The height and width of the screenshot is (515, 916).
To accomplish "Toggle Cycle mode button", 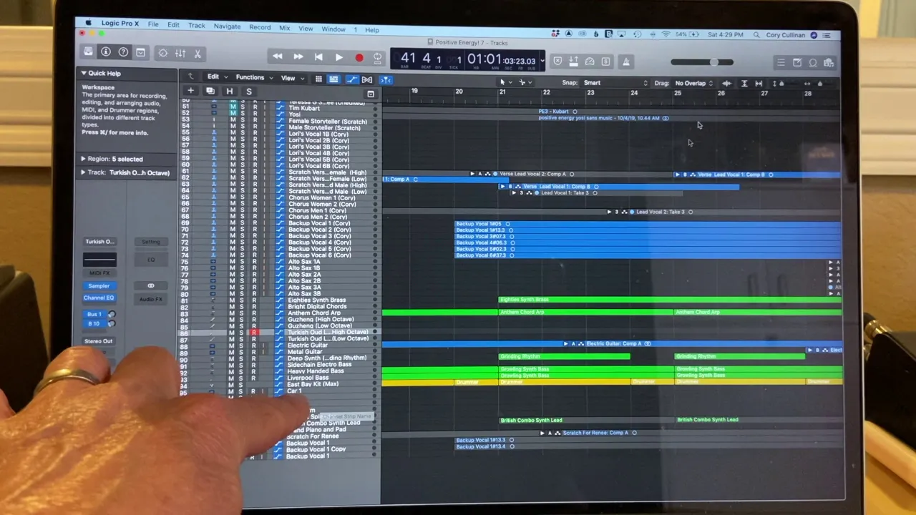I will tap(378, 57).
